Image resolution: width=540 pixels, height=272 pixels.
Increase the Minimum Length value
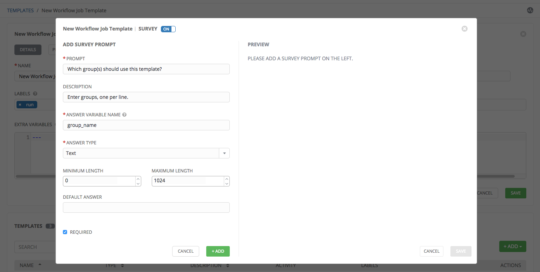click(x=138, y=179)
